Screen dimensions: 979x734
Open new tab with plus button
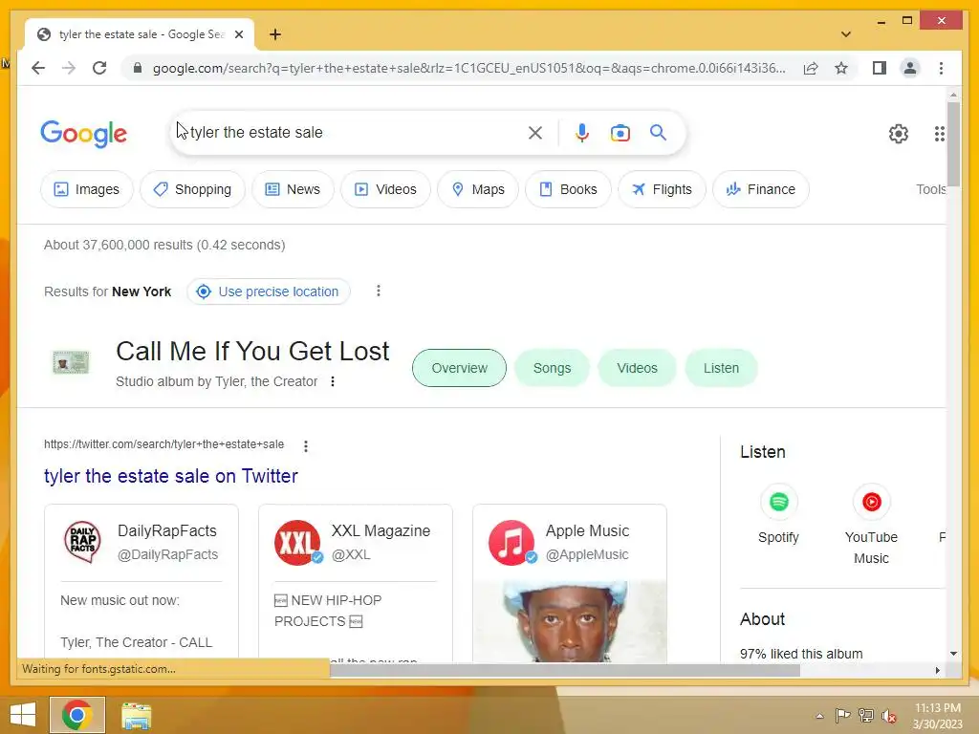[x=274, y=34]
